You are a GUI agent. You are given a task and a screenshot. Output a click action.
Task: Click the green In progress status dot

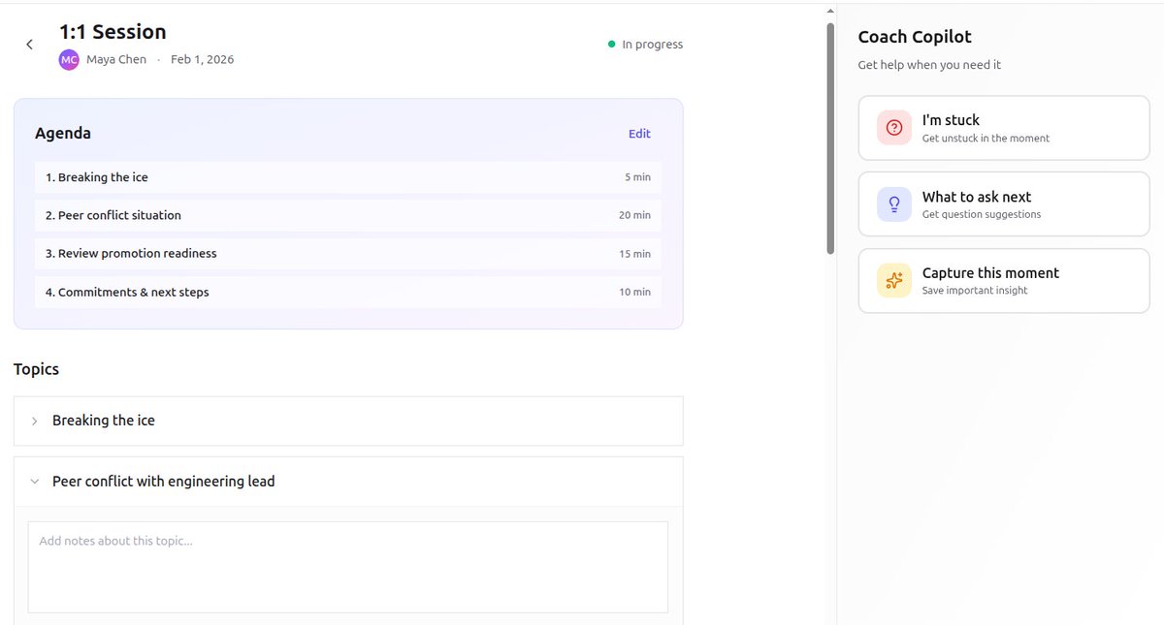tap(611, 45)
